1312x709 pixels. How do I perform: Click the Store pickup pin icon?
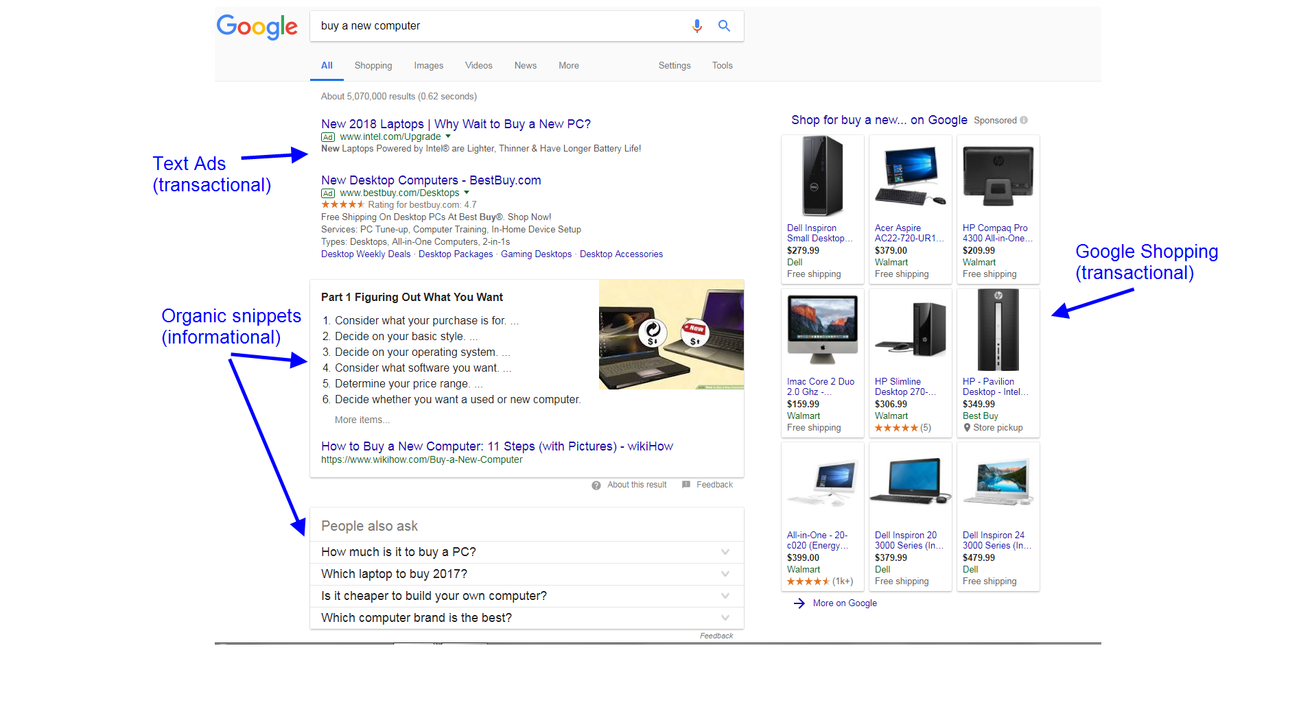pyautogui.click(x=967, y=428)
